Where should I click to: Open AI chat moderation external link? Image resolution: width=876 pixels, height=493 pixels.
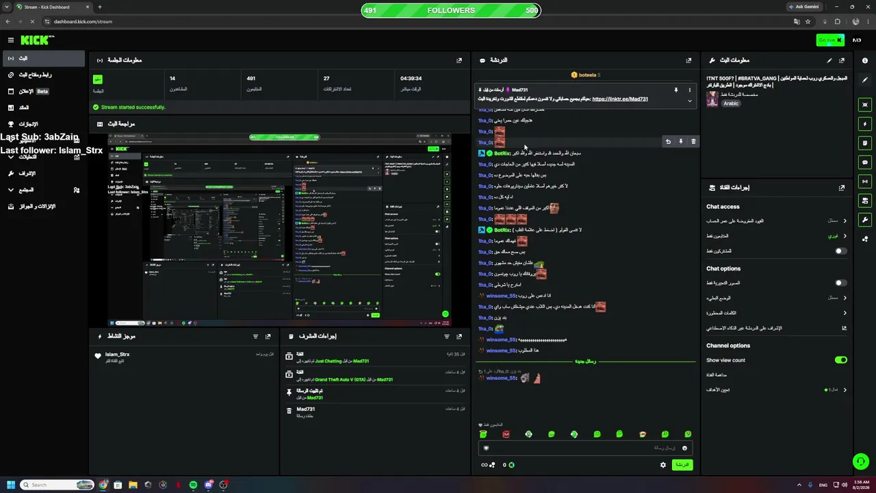tap(845, 328)
